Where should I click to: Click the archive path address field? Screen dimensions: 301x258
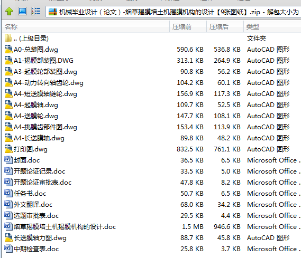pyautogui.click(x=174, y=12)
